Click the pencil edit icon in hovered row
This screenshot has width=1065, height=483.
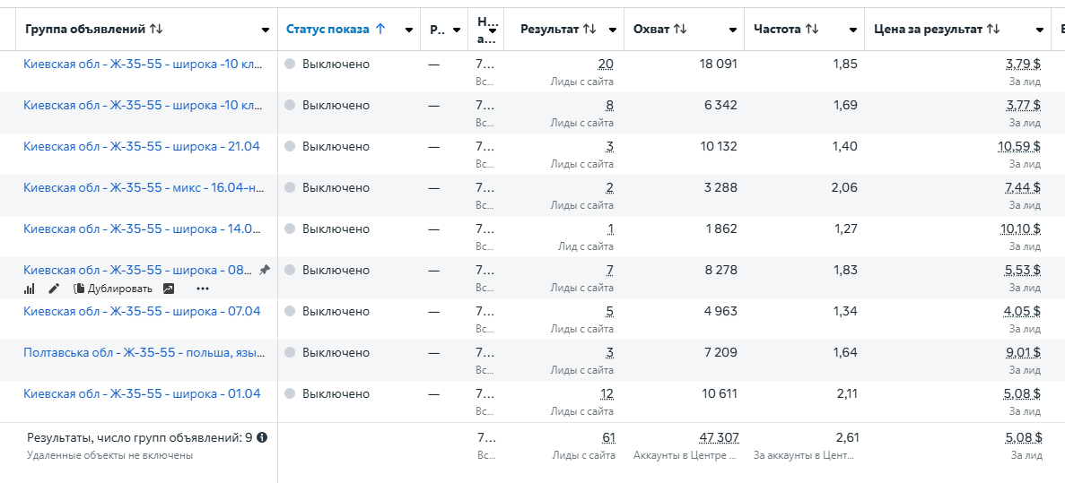[x=54, y=289]
